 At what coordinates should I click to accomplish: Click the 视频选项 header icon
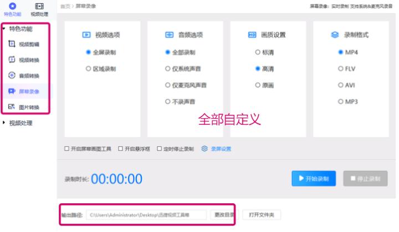tap(86, 35)
